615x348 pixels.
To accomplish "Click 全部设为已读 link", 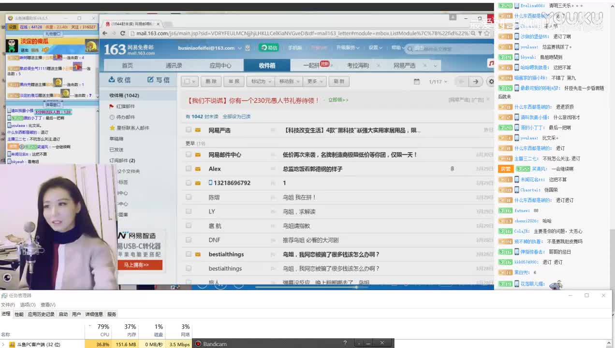I will 236,116.
